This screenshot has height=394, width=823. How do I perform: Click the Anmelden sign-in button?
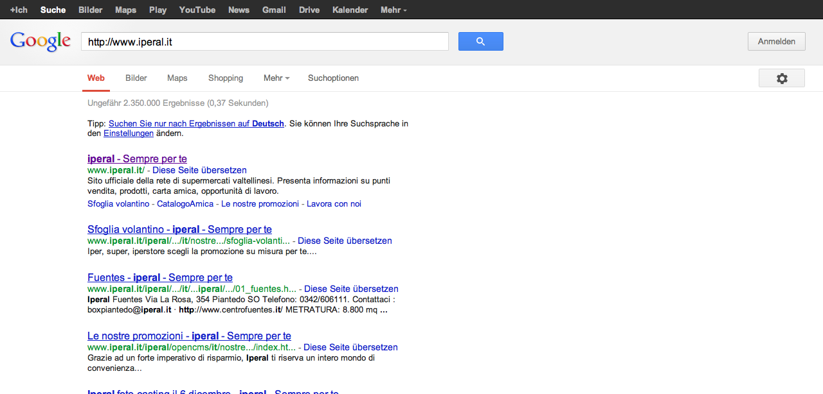[776, 42]
